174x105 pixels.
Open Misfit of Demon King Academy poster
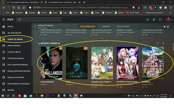pyautogui.click(x=128, y=63)
